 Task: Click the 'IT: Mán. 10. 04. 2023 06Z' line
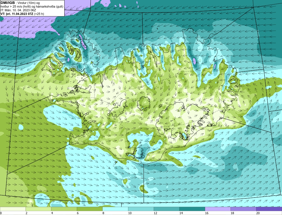(x=18, y=10)
